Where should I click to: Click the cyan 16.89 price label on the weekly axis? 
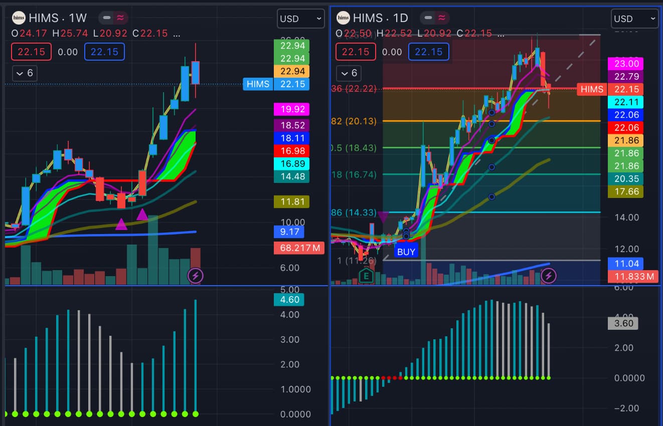pyautogui.click(x=292, y=163)
